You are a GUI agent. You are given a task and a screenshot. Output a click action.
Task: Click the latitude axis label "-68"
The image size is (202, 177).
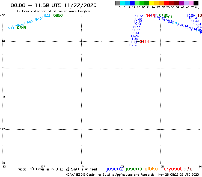point(2,129)
